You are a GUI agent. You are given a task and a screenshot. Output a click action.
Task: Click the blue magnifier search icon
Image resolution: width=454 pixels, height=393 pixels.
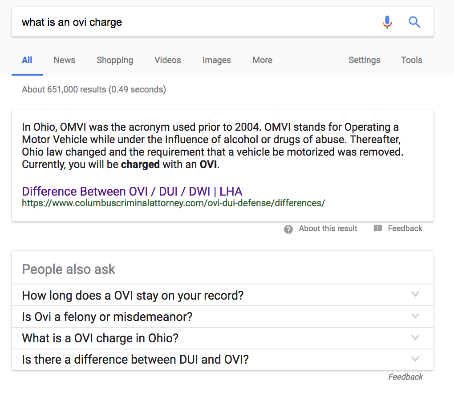pyautogui.click(x=414, y=22)
